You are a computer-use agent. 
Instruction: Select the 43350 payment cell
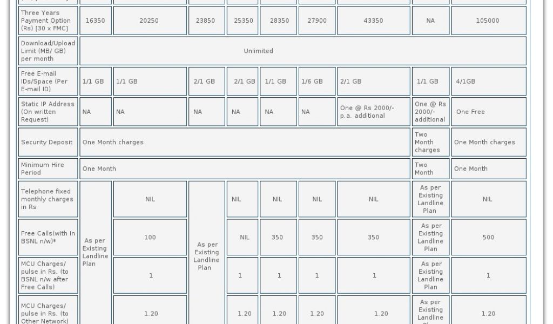pyautogui.click(x=373, y=21)
